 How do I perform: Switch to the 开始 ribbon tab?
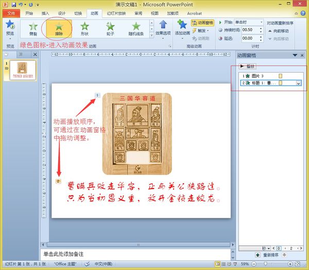point(29,13)
